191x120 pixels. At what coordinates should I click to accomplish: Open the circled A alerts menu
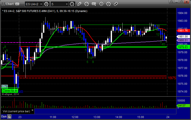click(x=108, y=4)
